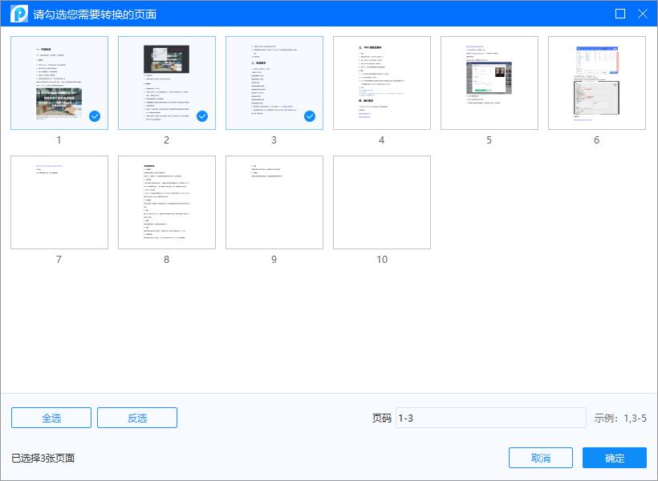The image size is (658, 481).
Task: Click the PDF converter app logo icon
Action: pos(19,14)
